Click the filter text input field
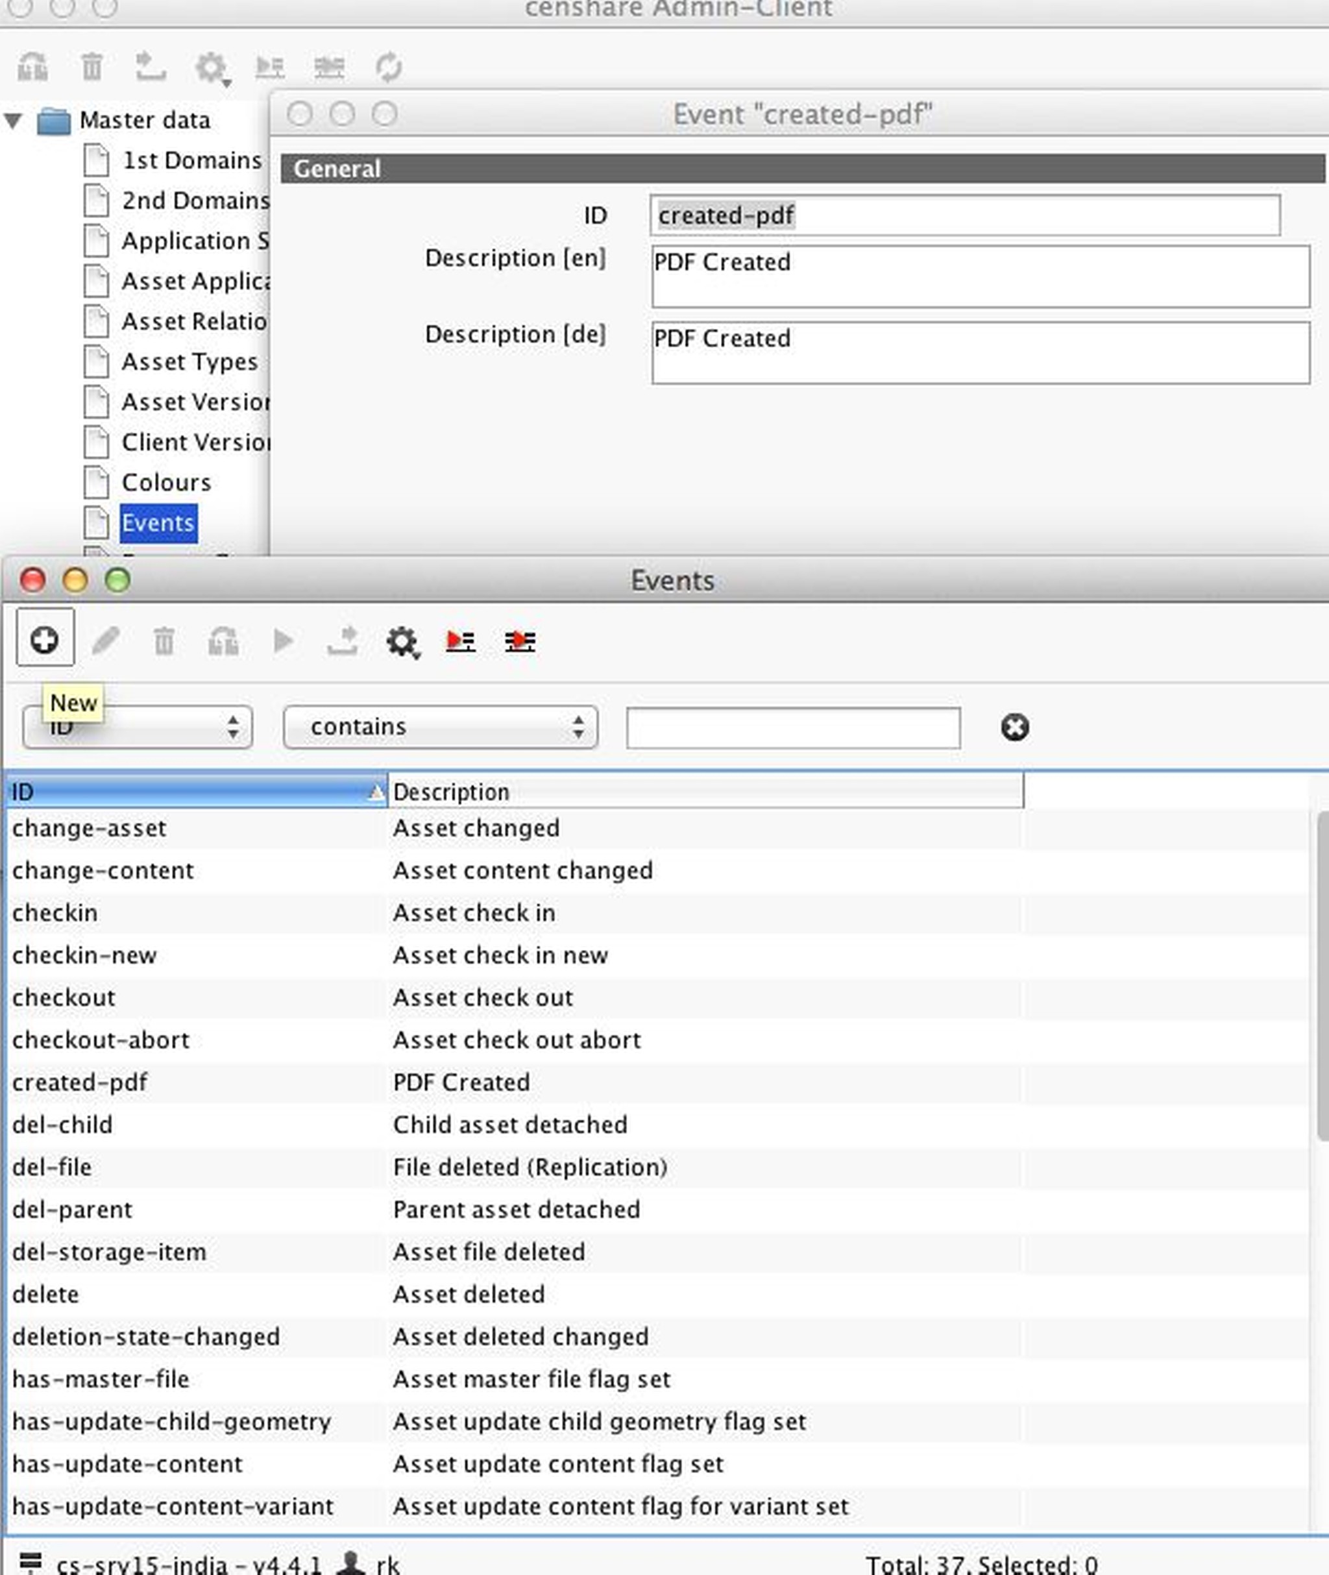The image size is (1329, 1575). (x=792, y=727)
